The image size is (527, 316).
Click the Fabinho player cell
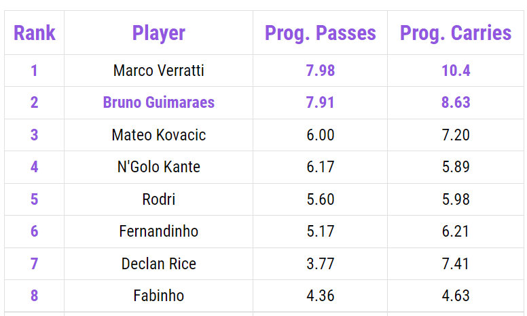pyautogui.click(x=158, y=296)
